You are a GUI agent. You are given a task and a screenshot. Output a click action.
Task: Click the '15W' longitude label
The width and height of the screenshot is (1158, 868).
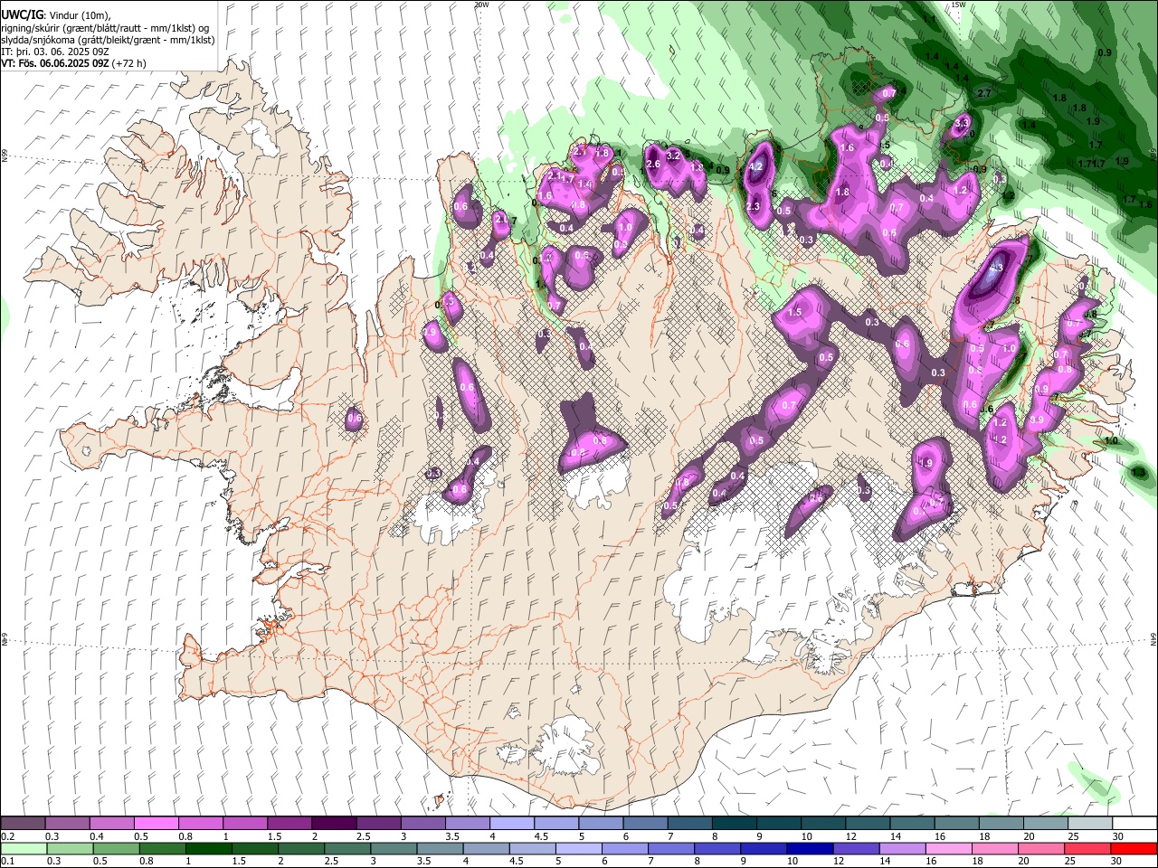tap(958, 5)
